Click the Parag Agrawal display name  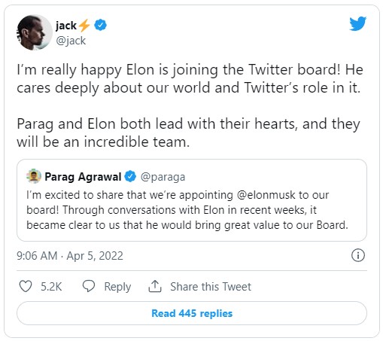point(83,177)
